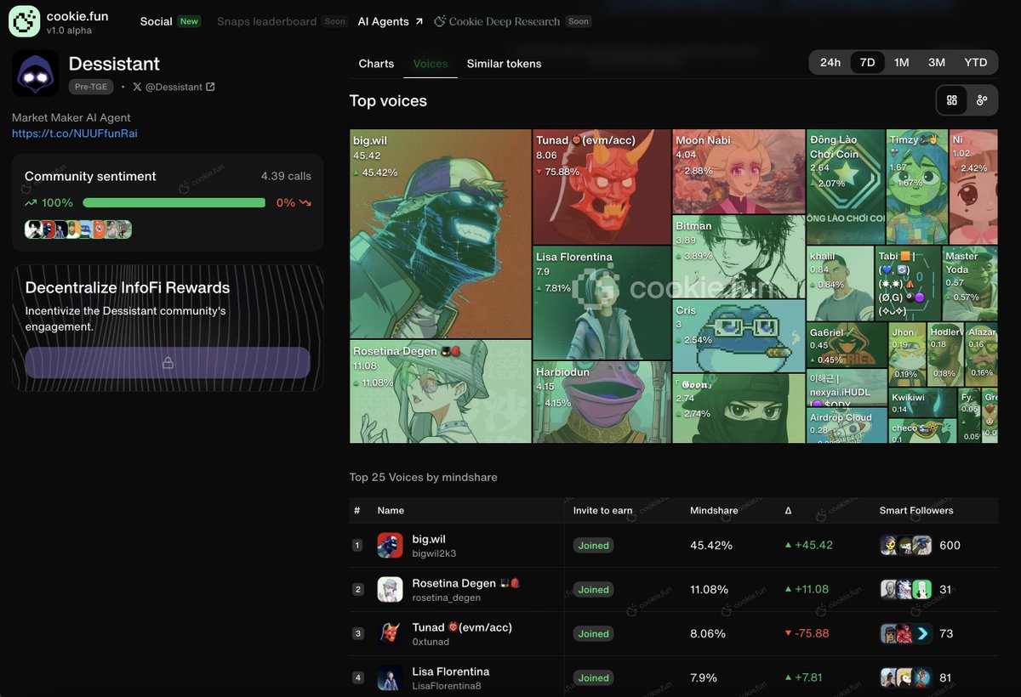1021x697 pixels.
Task: Select Timzy tile in treemap
Action: [916, 187]
